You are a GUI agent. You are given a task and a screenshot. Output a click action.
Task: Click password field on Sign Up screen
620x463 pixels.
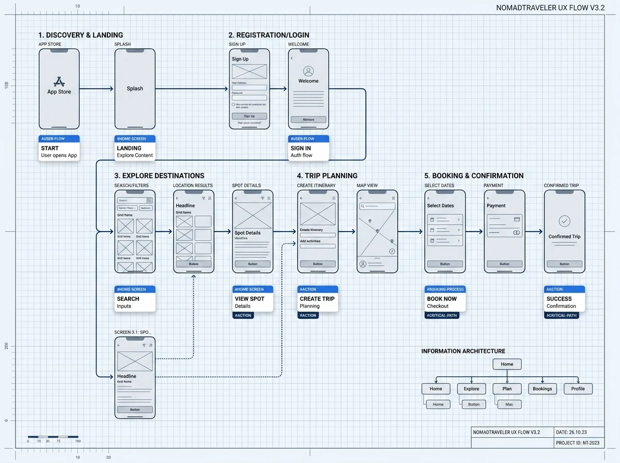(250, 98)
